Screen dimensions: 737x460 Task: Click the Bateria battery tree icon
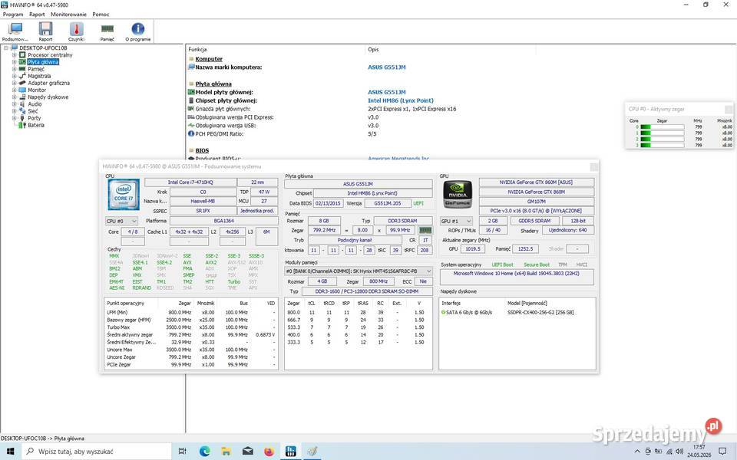click(x=21, y=125)
